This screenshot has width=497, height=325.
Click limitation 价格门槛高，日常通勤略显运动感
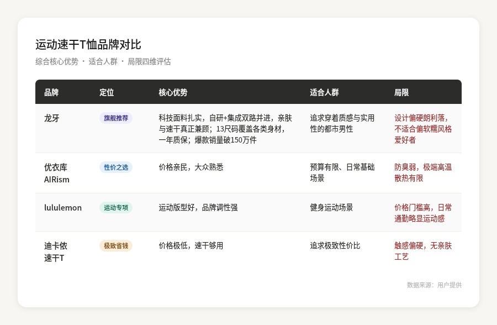click(x=423, y=213)
